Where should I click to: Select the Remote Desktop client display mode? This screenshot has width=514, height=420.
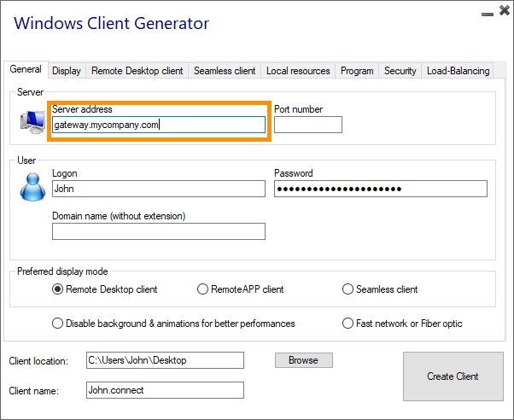[x=58, y=289]
